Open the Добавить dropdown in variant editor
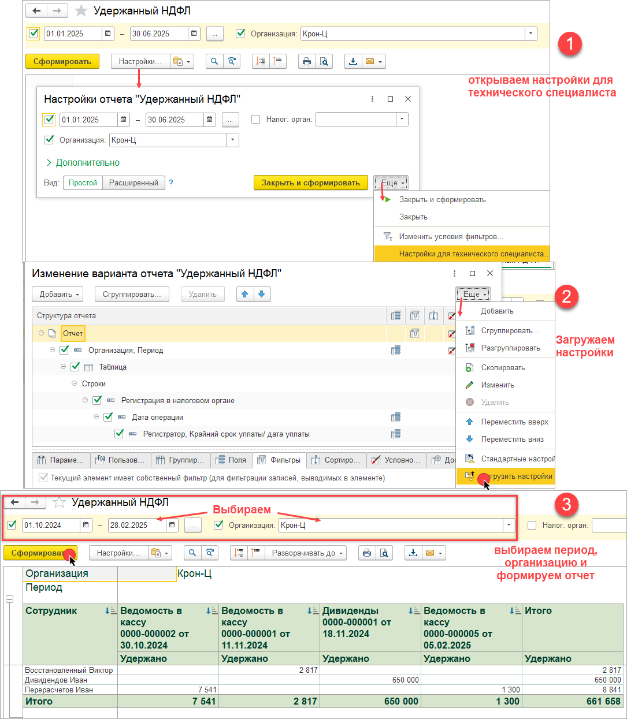 (57, 294)
